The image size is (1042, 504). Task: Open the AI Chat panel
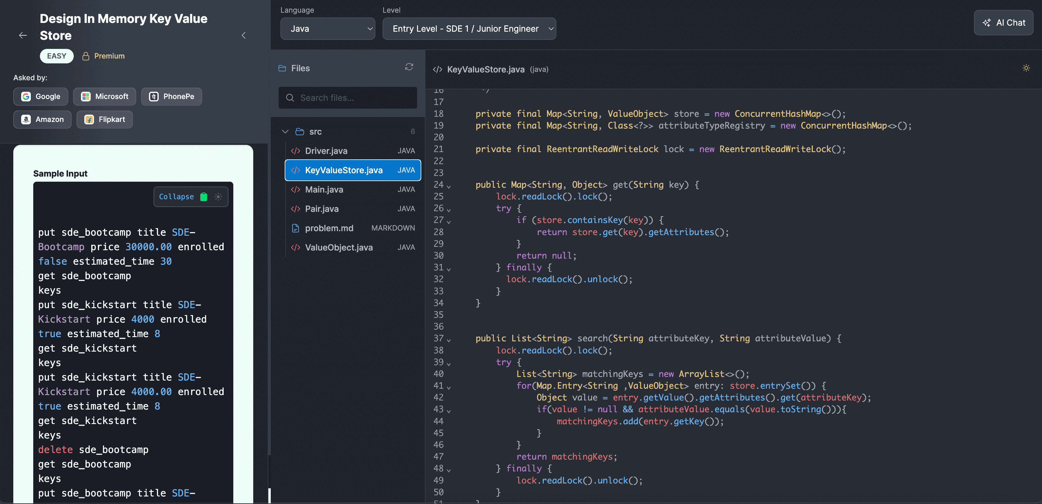click(x=1003, y=23)
